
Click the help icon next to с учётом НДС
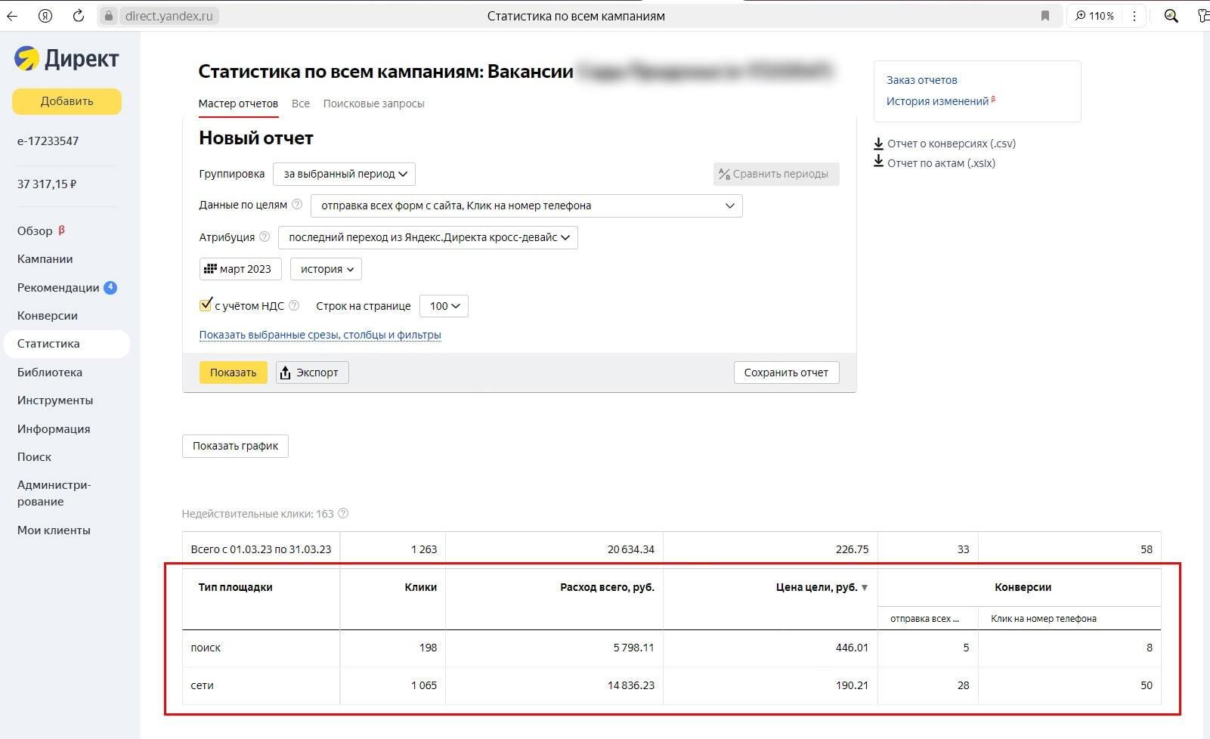(x=294, y=305)
